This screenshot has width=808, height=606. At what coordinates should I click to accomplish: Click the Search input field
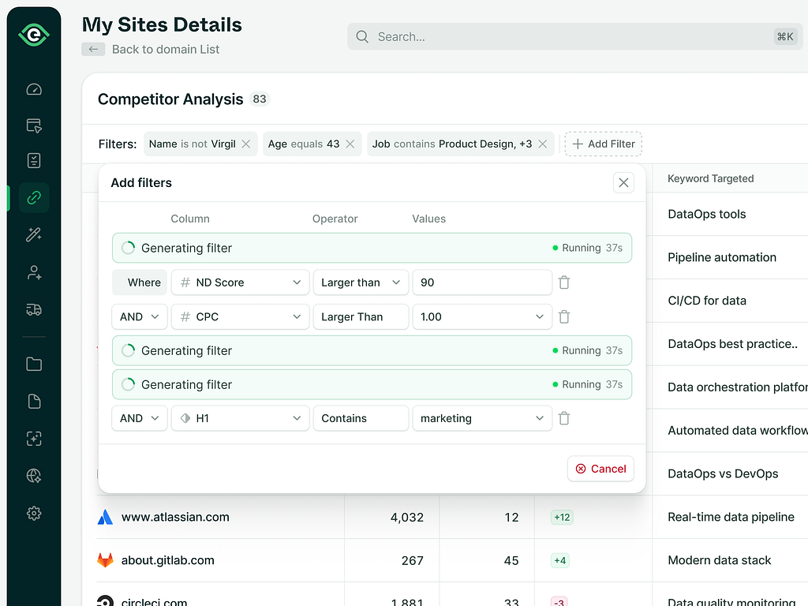click(574, 36)
